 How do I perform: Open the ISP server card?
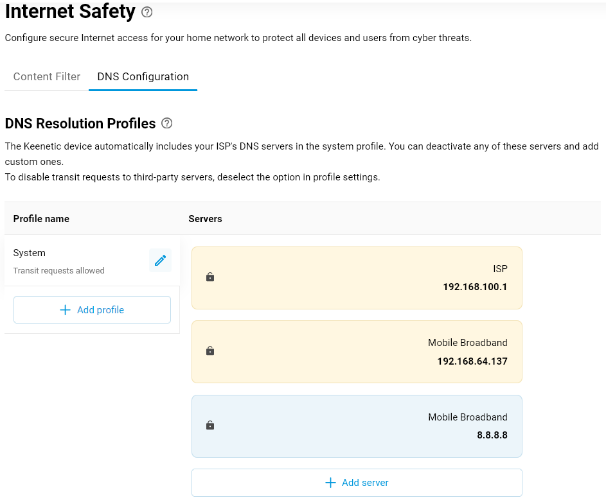coord(357,277)
